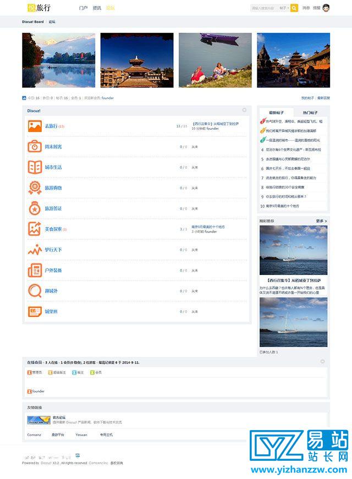352x479 pixels.
Task: Click the chart image icon beside 美食探索
Action: (35, 229)
